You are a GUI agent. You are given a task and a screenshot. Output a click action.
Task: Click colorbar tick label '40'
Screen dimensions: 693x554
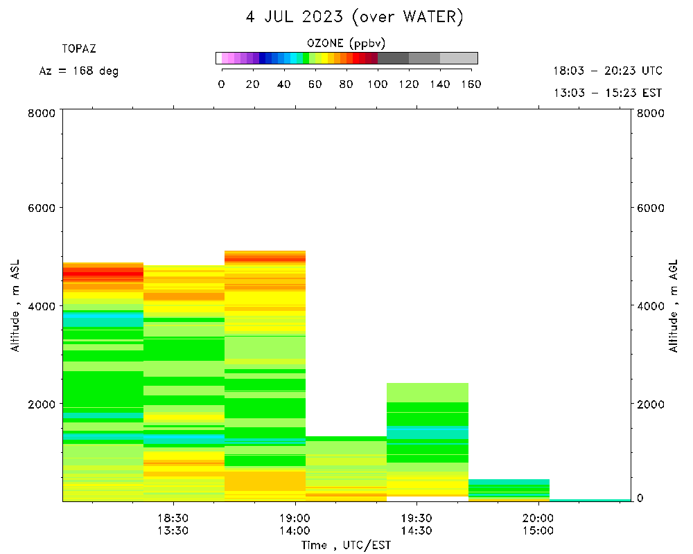click(283, 84)
